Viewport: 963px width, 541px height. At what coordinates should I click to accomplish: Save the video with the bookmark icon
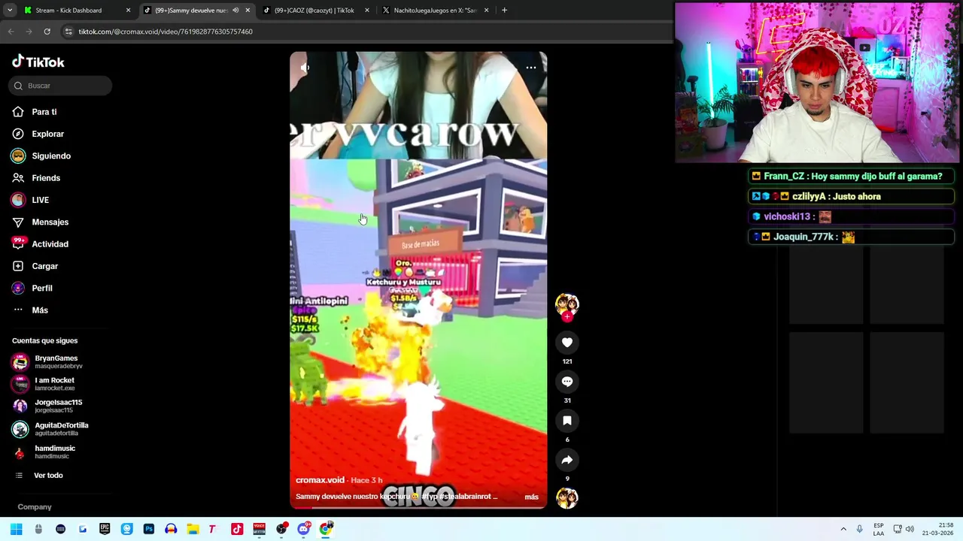567,421
